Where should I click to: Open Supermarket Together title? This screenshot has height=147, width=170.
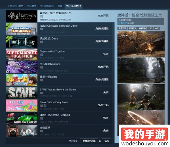tap(53, 51)
